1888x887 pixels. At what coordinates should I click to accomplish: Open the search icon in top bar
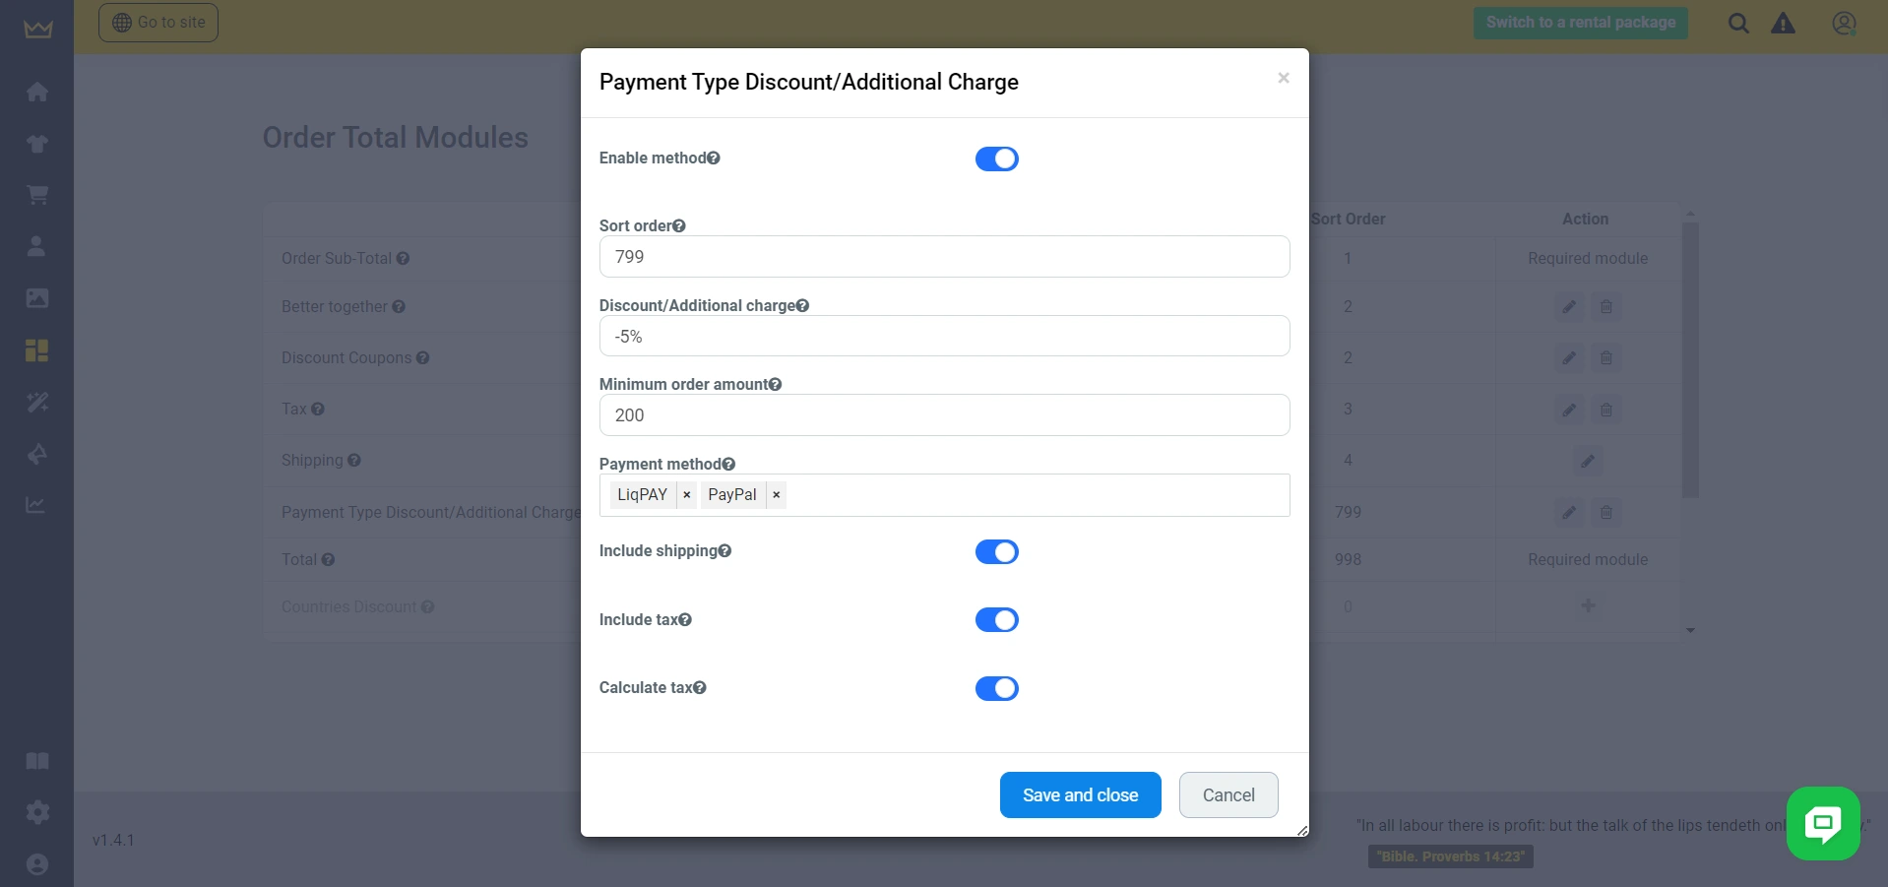point(1738,24)
